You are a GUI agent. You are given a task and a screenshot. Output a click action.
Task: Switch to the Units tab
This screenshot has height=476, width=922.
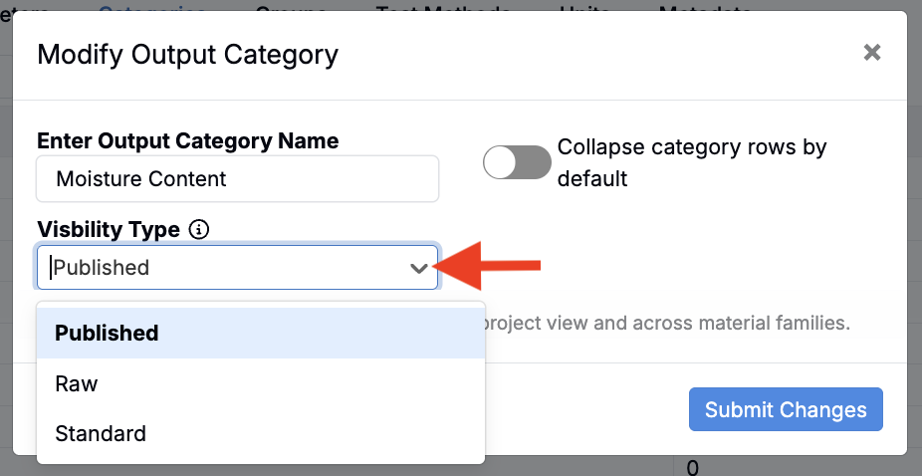coord(584,7)
